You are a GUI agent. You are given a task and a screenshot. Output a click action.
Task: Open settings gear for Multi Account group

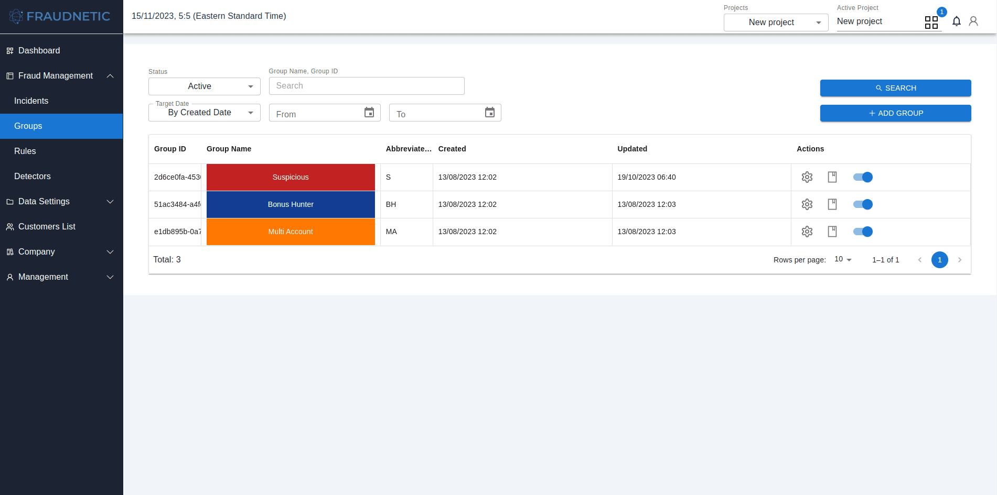(807, 232)
